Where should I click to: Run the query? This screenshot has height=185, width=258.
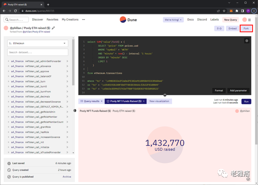click(x=246, y=102)
